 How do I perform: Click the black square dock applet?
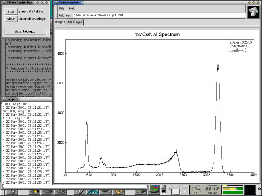click(x=250, y=190)
